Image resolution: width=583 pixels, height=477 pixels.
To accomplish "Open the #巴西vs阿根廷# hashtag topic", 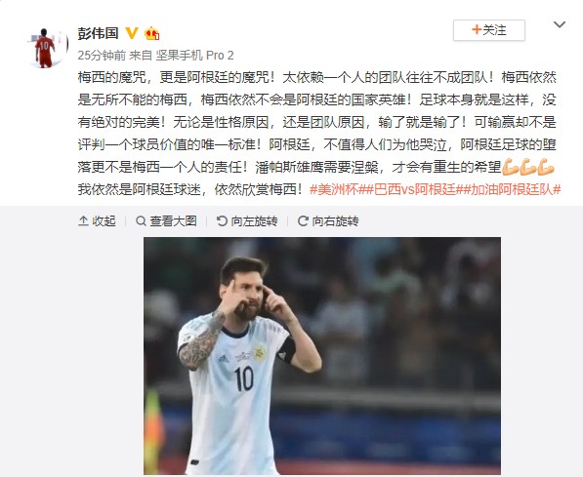I will click(415, 189).
